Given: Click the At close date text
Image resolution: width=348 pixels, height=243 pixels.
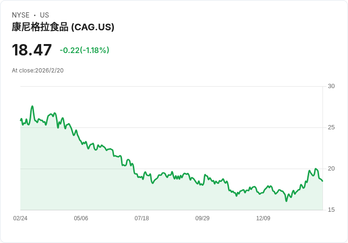Looking at the screenshot, I should pos(38,71).
